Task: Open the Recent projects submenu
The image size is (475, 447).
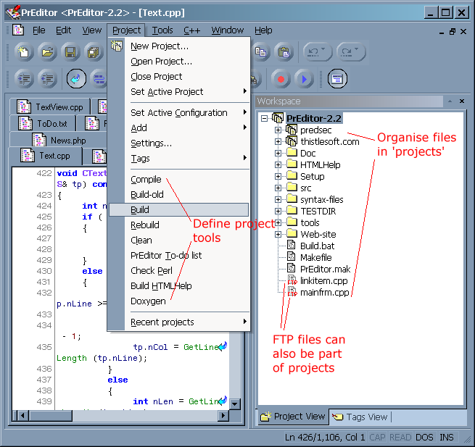Action: click(178, 322)
